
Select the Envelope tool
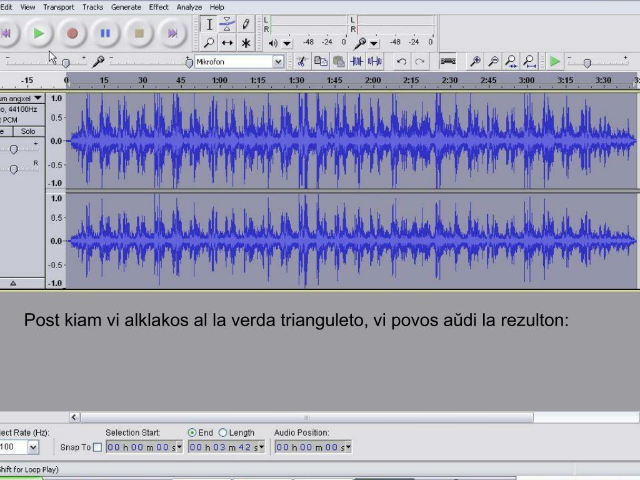click(227, 24)
